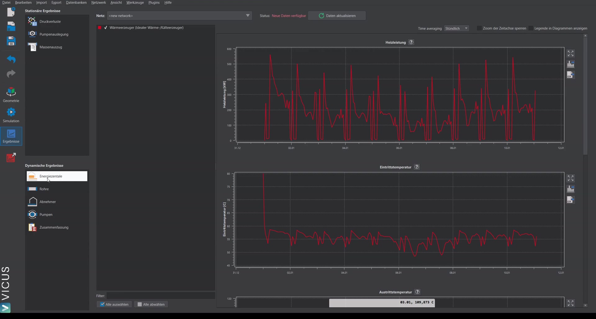
Task: Open Pumpenauslegung results
Action: 57,34
